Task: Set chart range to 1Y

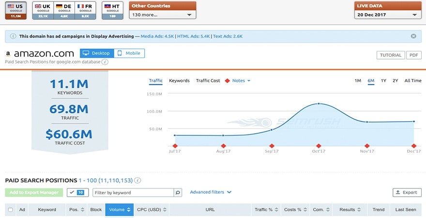Action: [383, 80]
